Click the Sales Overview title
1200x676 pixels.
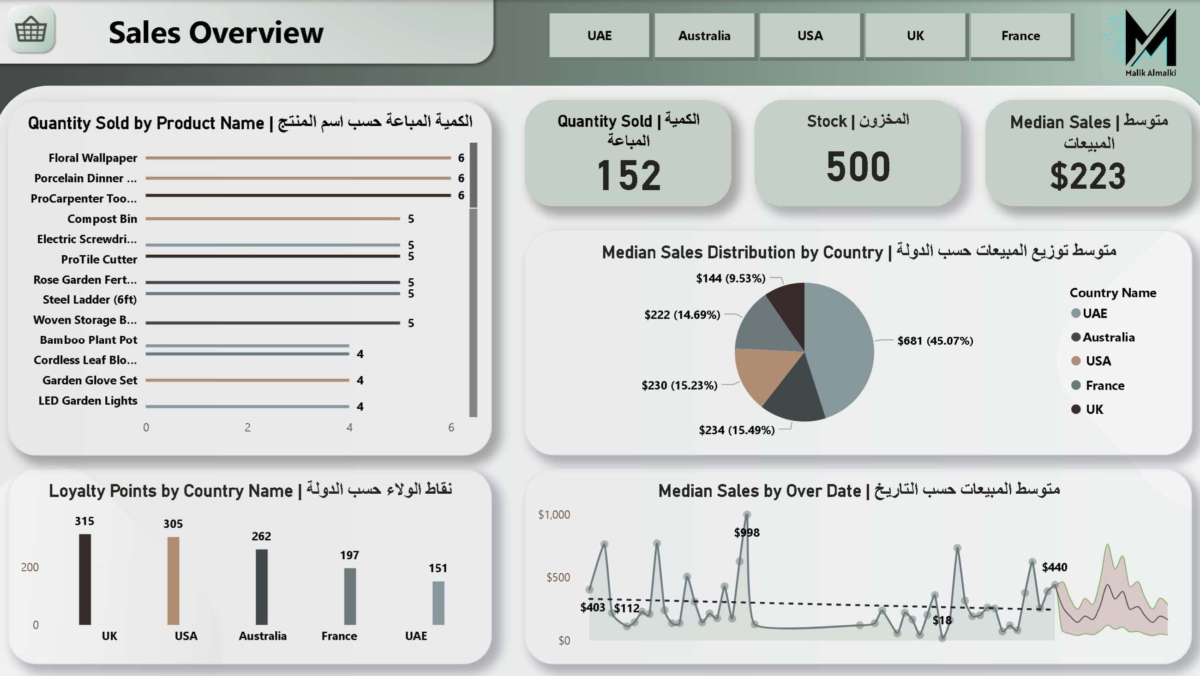[216, 32]
